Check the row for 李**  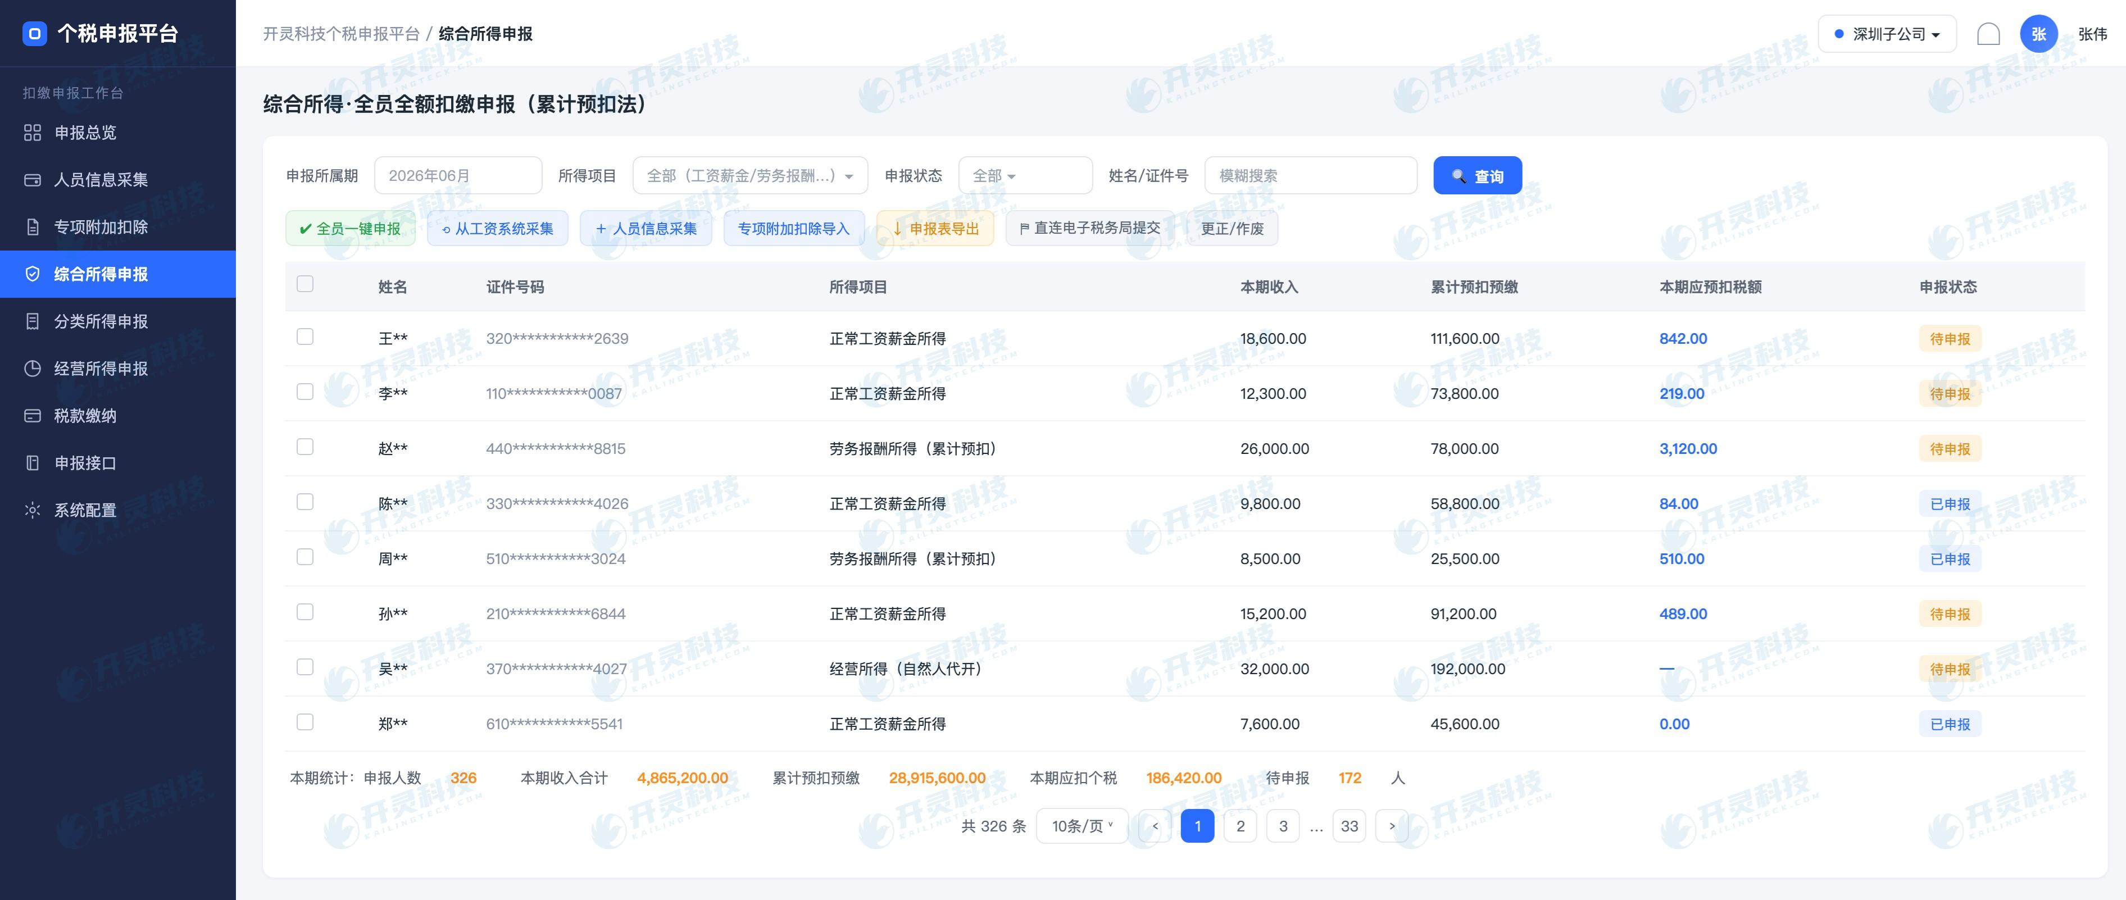coord(305,391)
